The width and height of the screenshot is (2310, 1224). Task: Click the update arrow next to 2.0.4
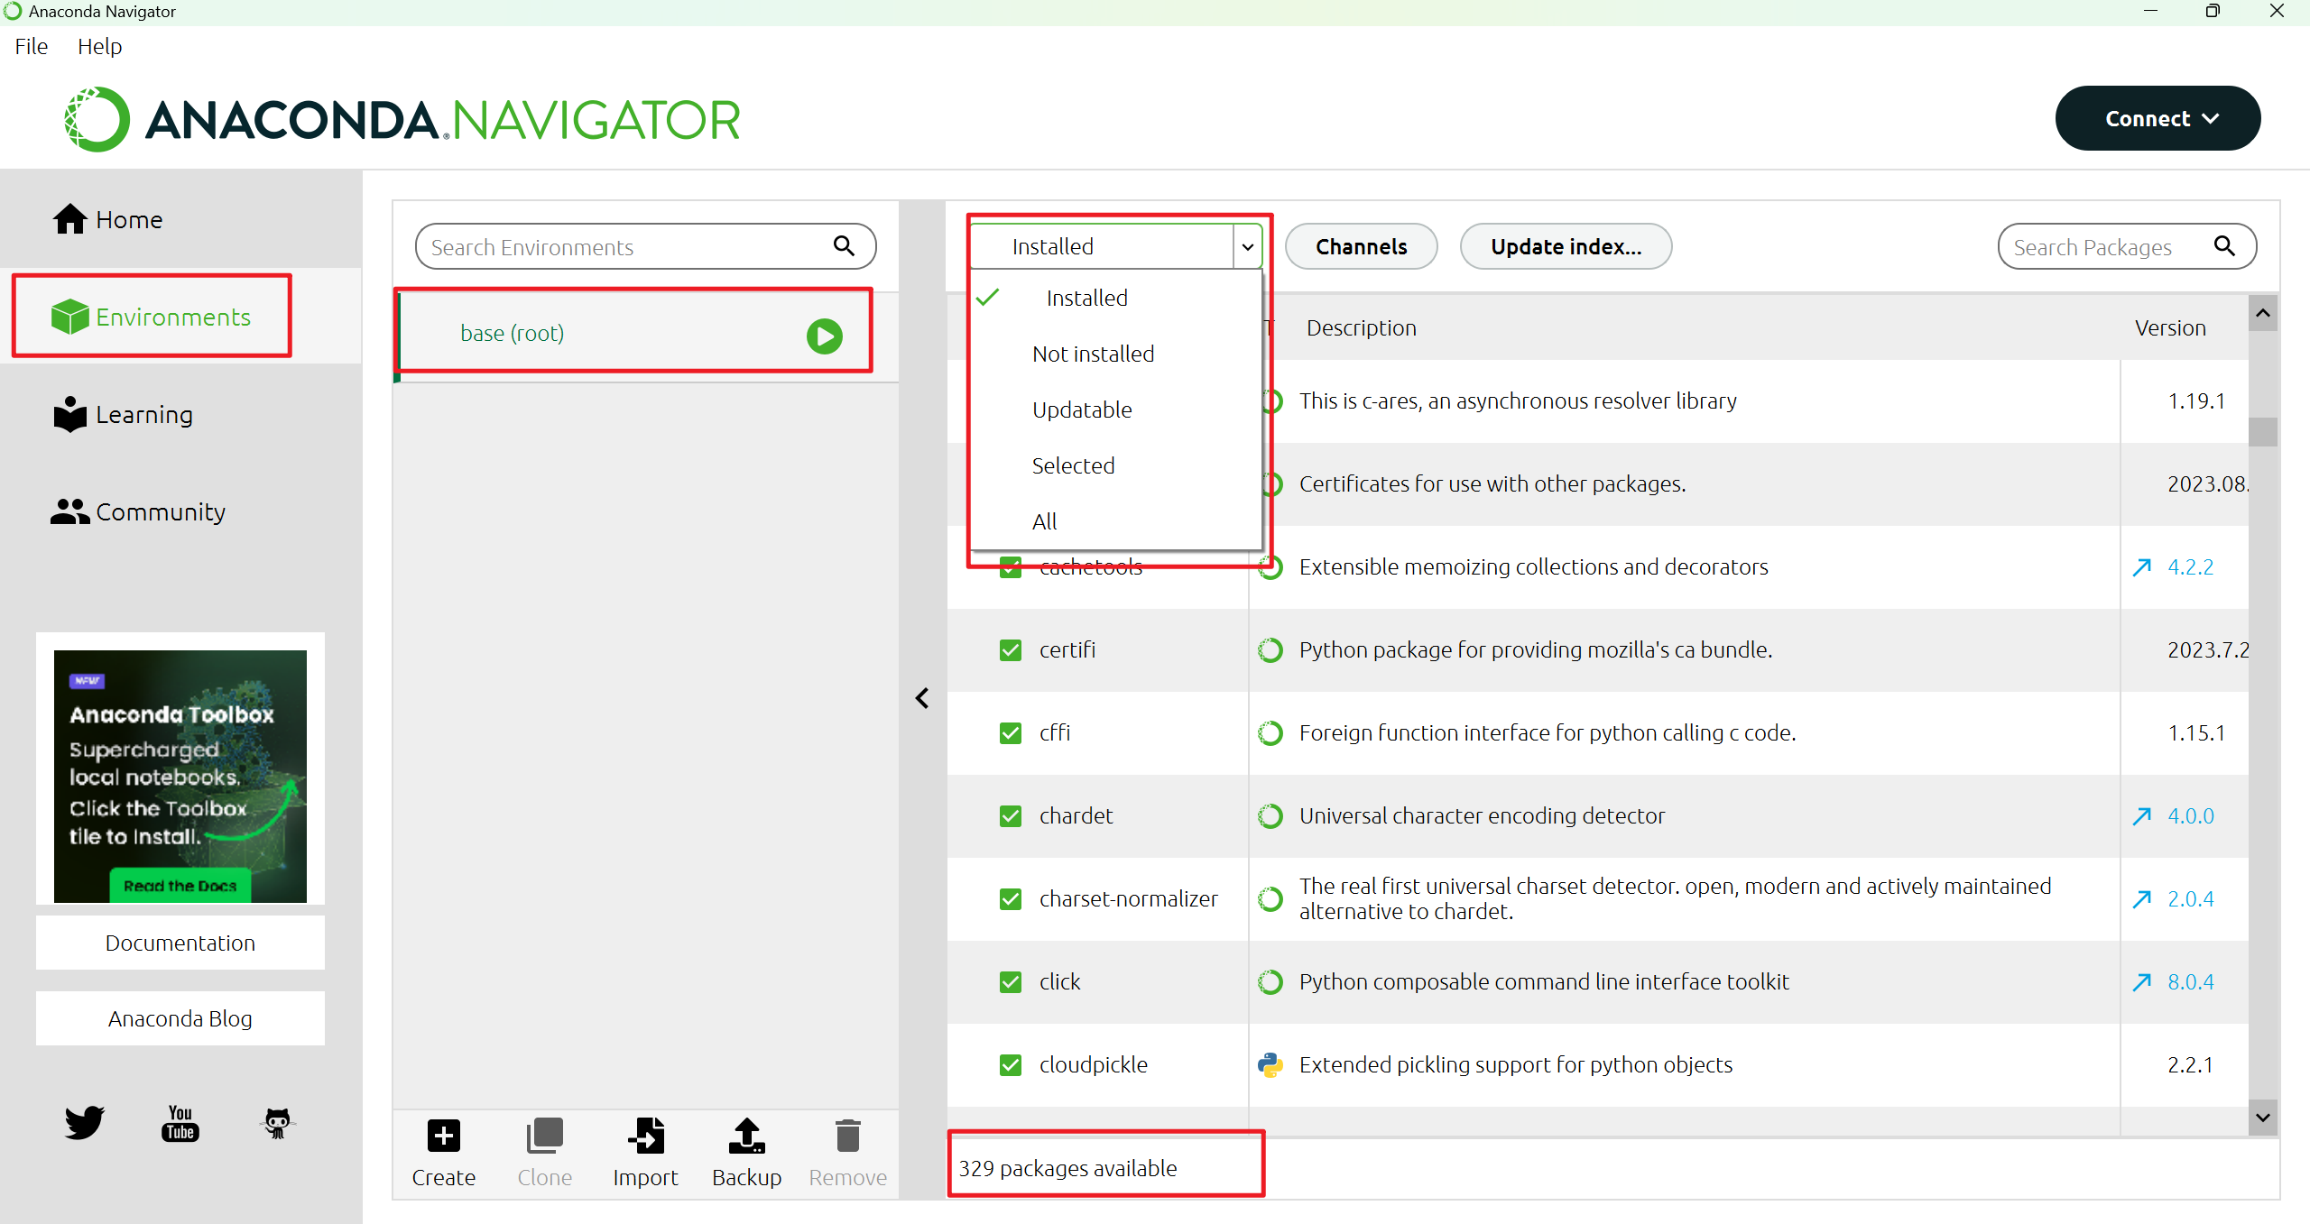(x=2141, y=898)
